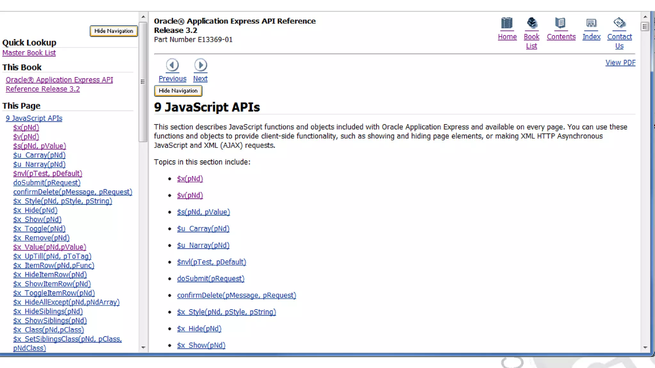The height and width of the screenshot is (368, 655).
Task: Go to Next page arrow icon
Action: (x=201, y=65)
